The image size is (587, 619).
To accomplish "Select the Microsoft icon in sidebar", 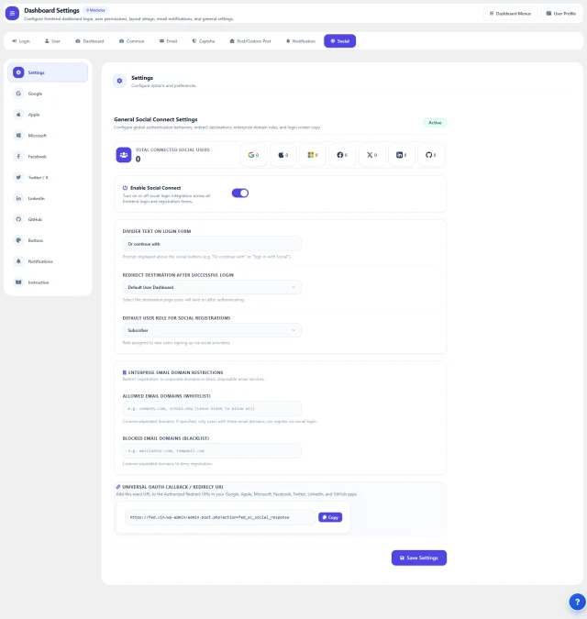I will click(x=18, y=136).
